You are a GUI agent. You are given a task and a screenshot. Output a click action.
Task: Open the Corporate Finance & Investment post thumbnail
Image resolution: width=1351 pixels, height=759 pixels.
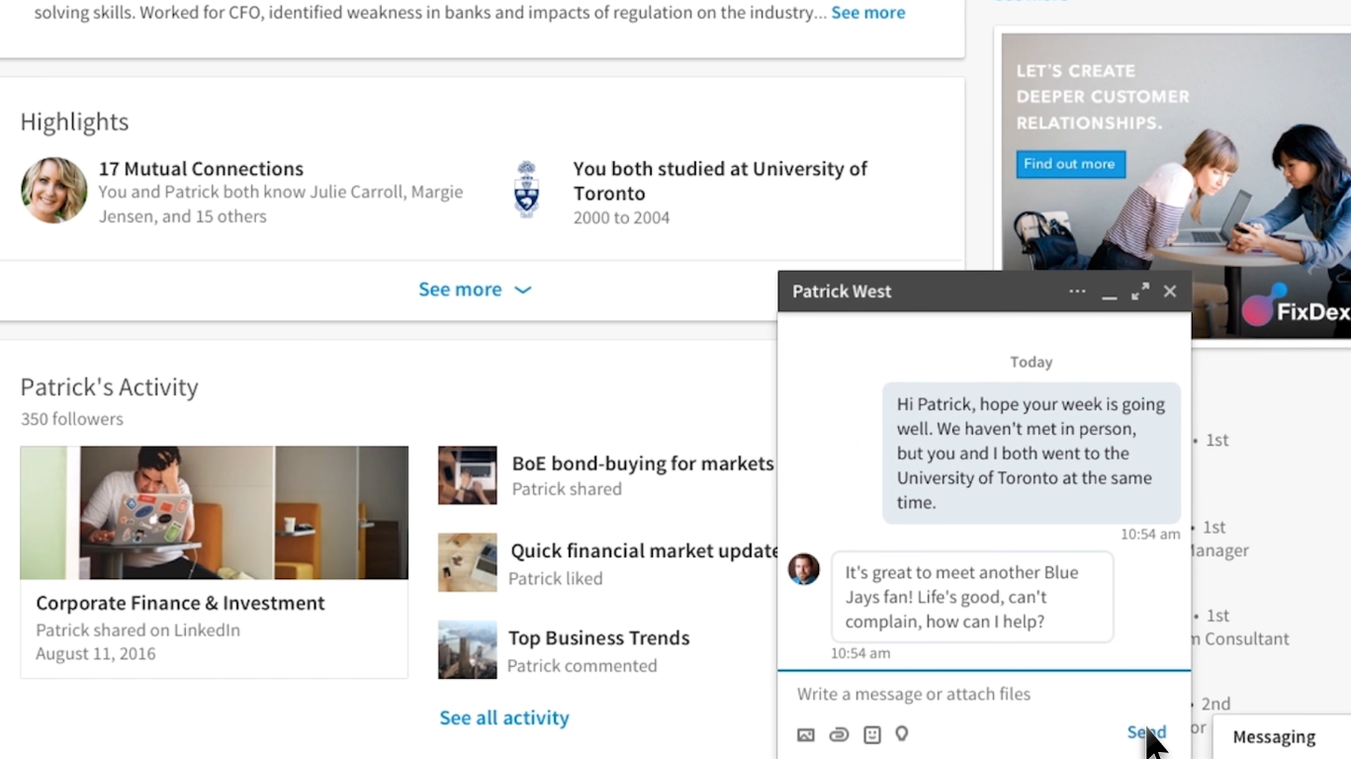tap(214, 512)
